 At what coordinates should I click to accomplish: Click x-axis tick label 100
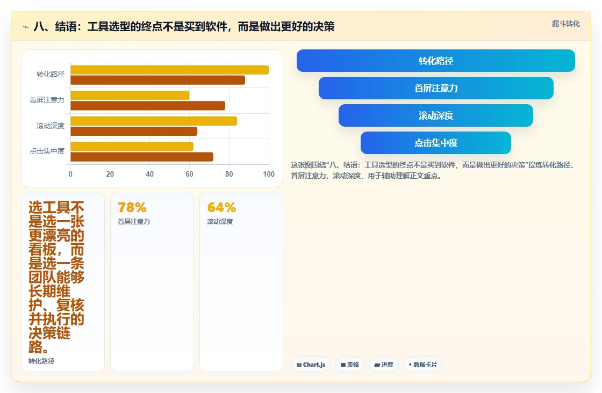pyautogui.click(x=269, y=174)
